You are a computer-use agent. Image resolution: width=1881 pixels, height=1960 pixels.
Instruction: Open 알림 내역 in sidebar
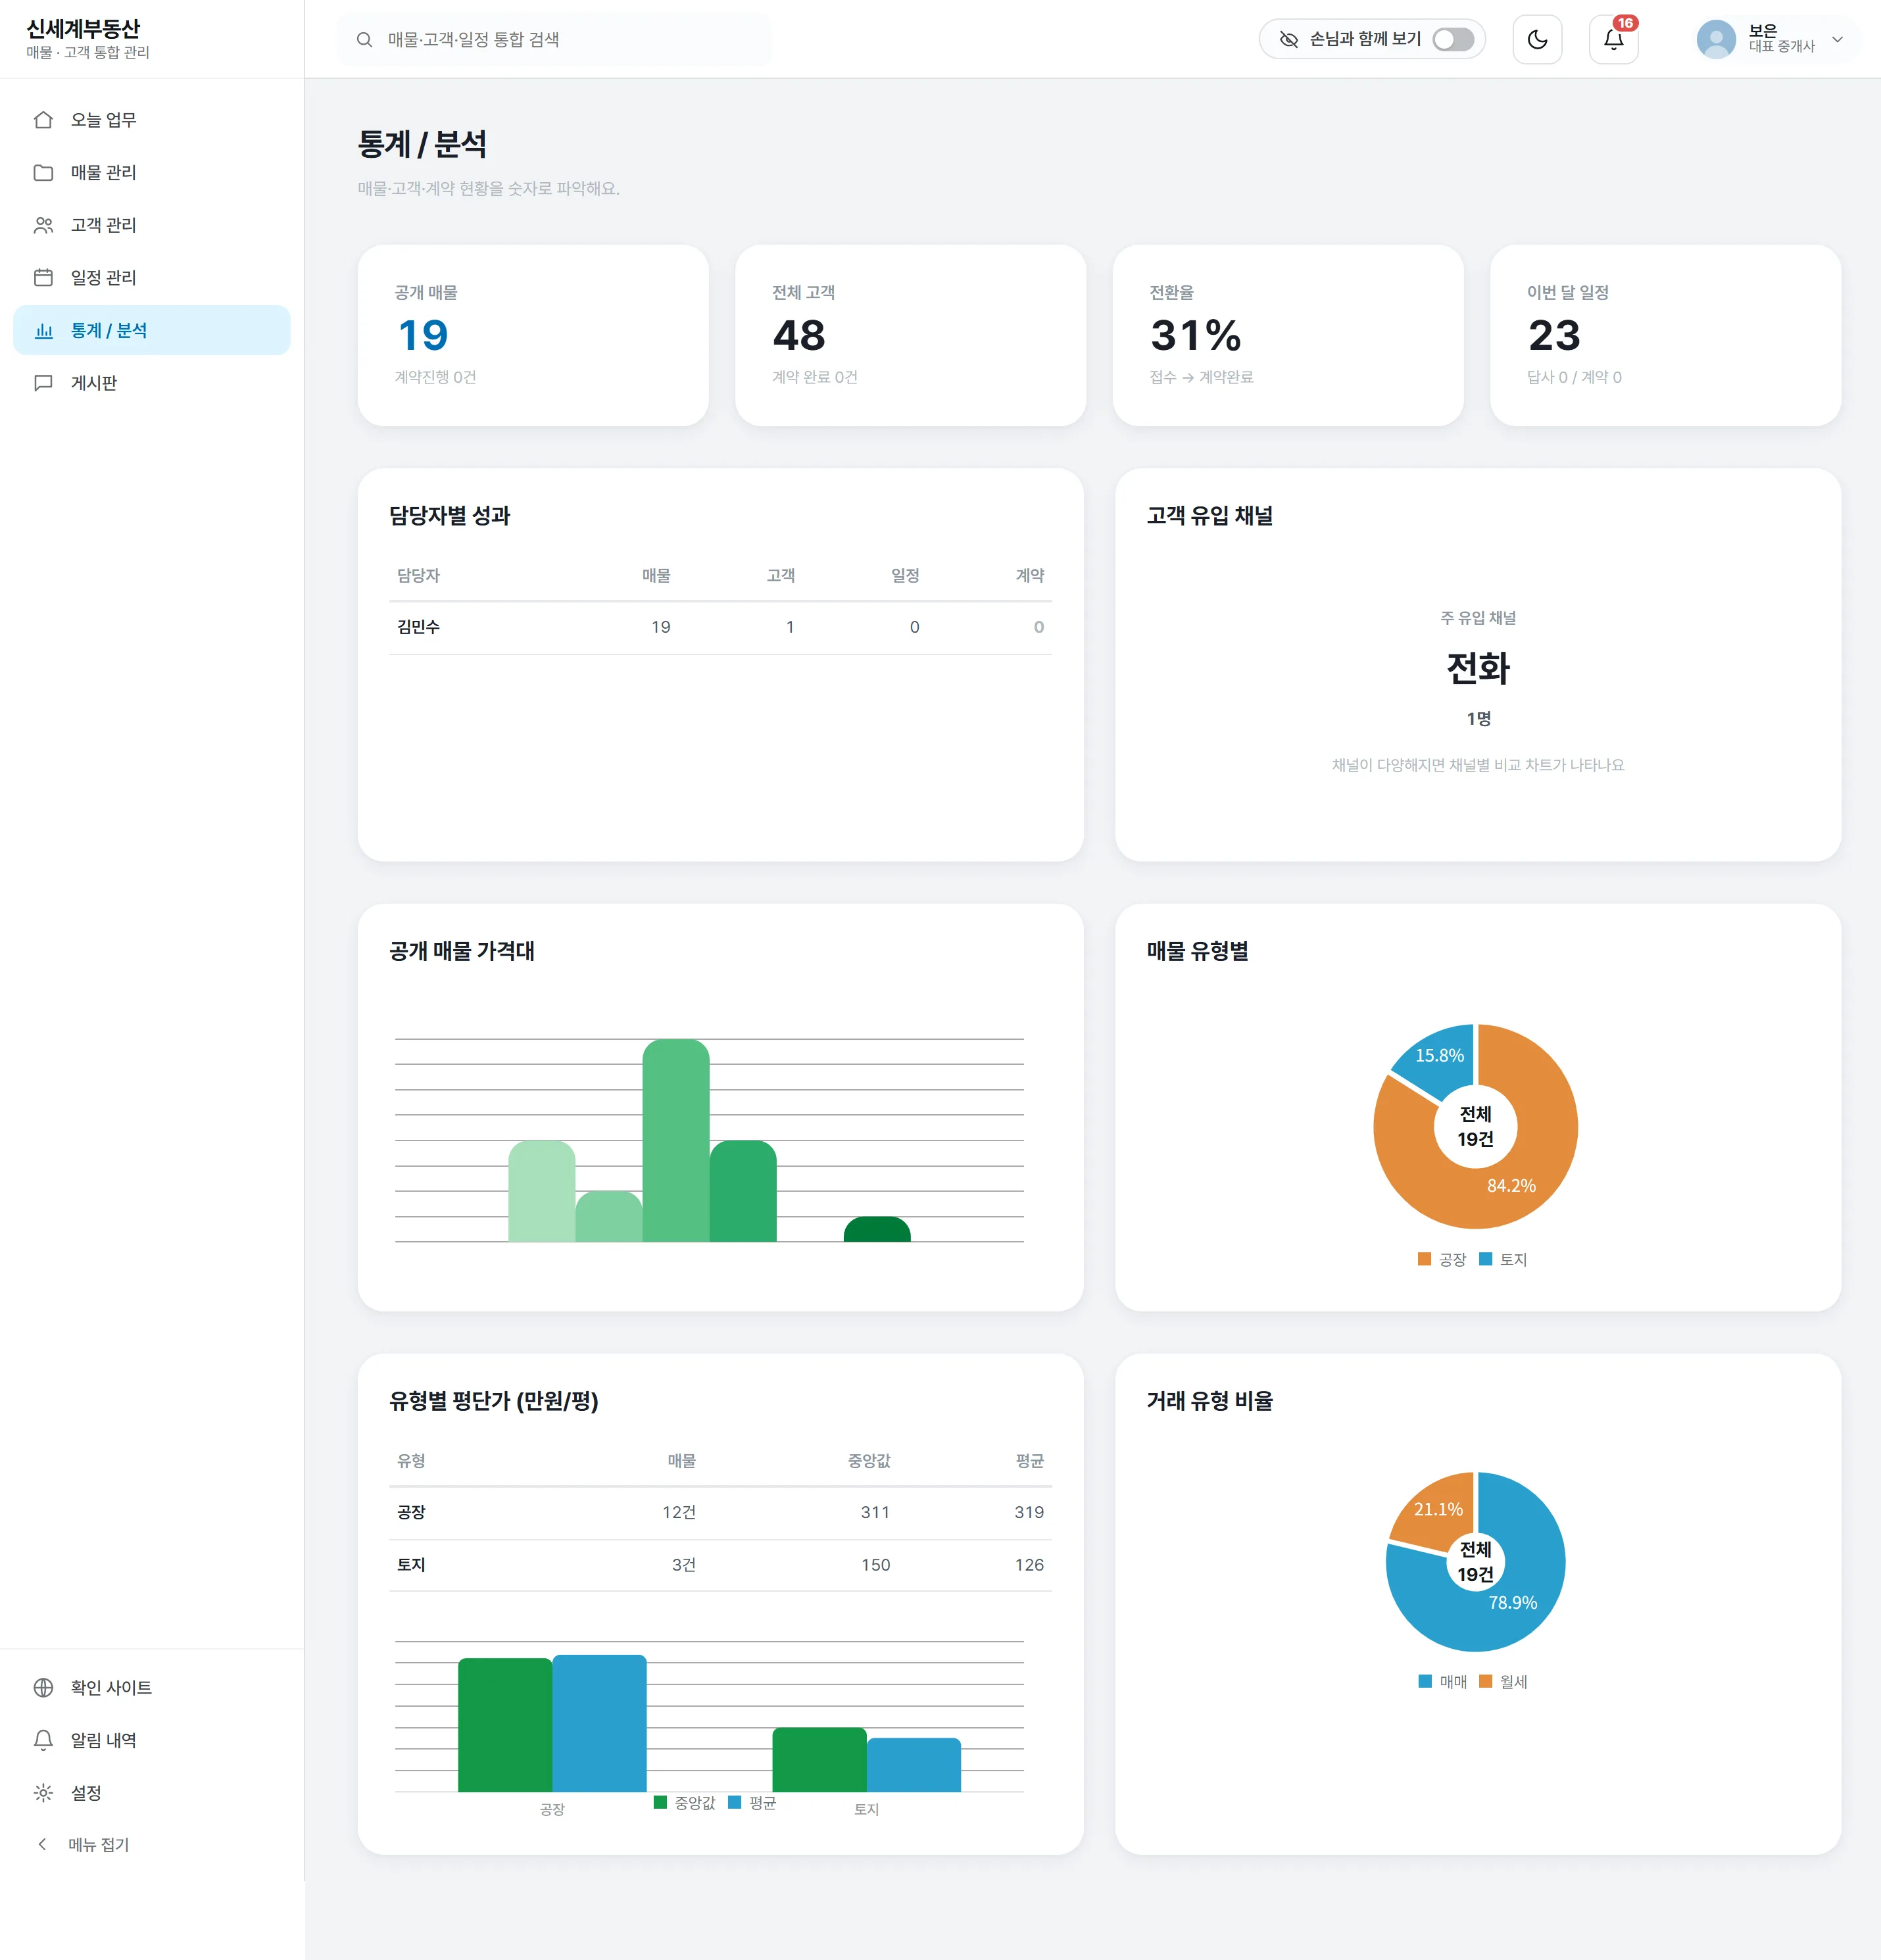(x=152, y=1740)
